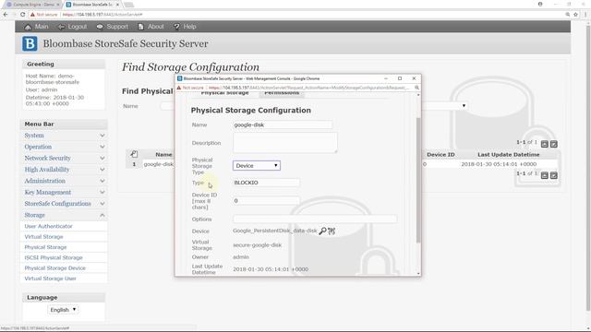
Task: Click the zoom magnifier in main address bar
Action: point(568,15)
